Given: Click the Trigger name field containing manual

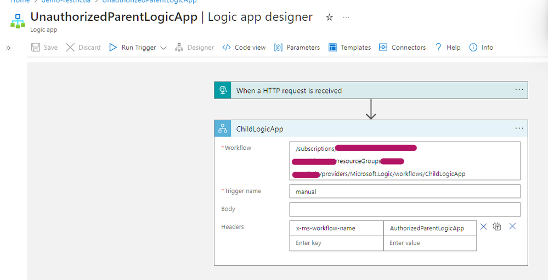Looking at the screenshot, I should point(405,191).
